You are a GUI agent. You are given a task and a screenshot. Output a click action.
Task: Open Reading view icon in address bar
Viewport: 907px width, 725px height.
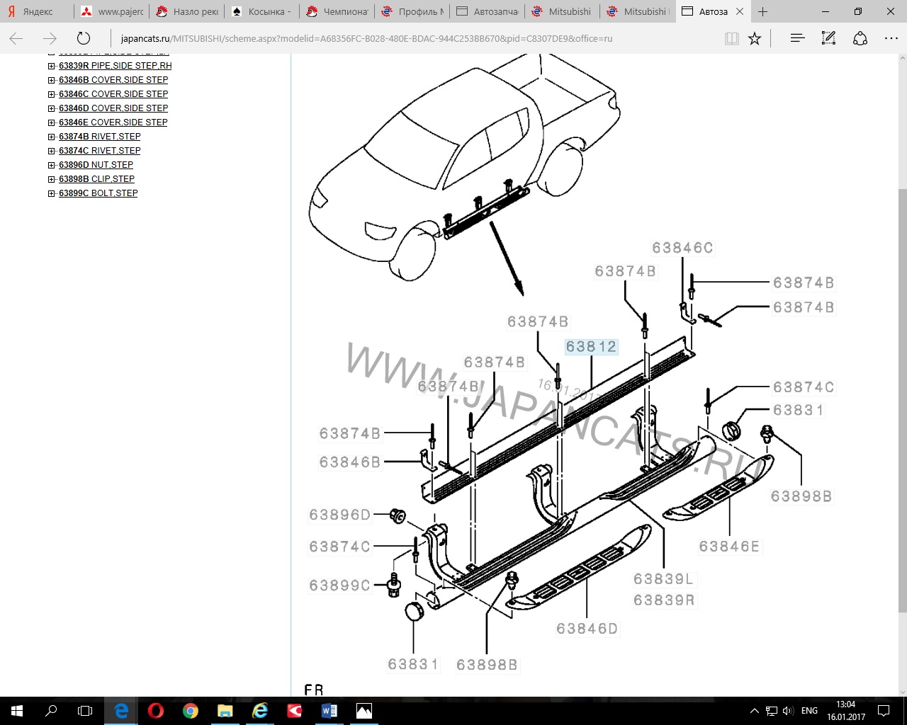click(x=732, y=39)
